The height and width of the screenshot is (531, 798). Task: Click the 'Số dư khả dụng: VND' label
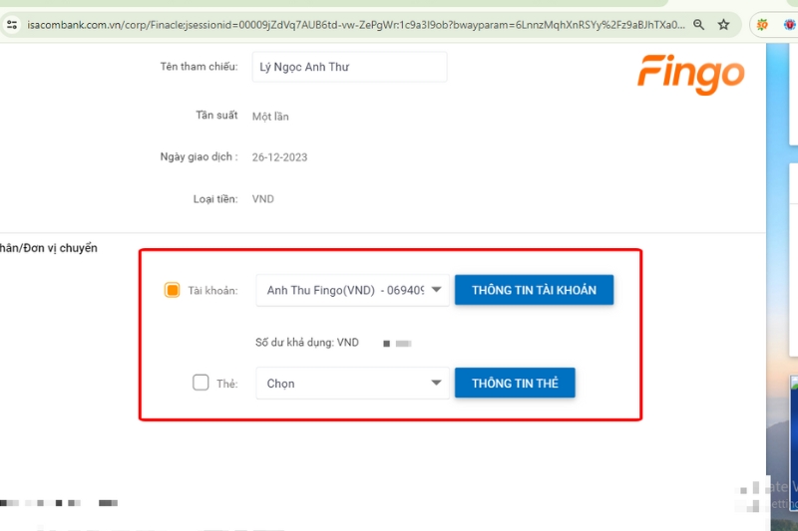point(307,343)
